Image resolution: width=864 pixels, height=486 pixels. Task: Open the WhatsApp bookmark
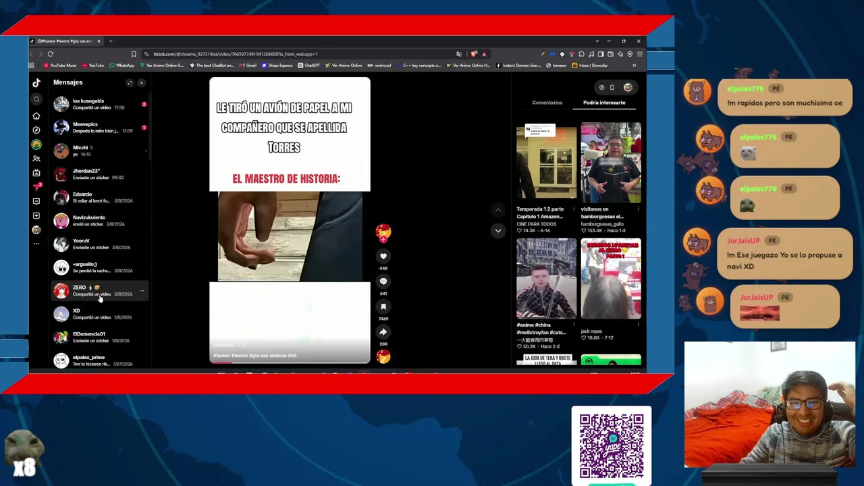point(122,65)
